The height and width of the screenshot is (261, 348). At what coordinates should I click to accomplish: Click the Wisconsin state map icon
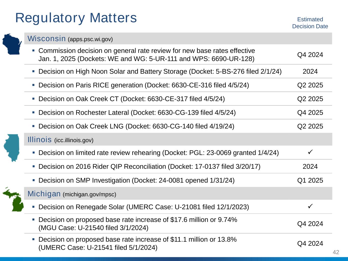12,44
